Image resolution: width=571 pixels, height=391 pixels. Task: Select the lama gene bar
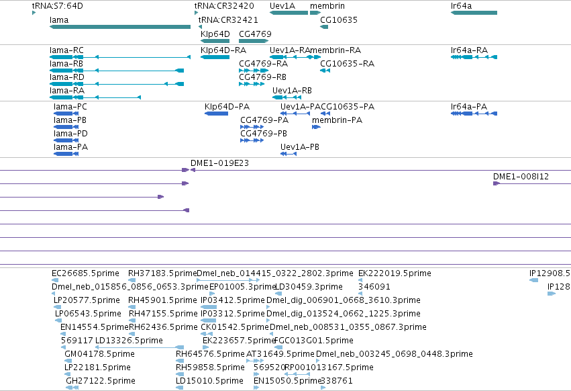pos(120,27)
